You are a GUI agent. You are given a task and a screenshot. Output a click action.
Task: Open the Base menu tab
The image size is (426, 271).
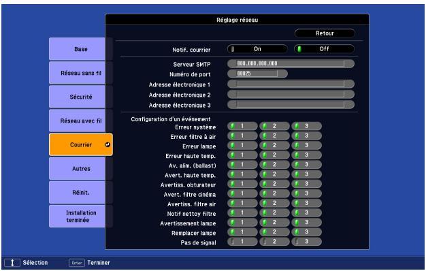point(81,49)
